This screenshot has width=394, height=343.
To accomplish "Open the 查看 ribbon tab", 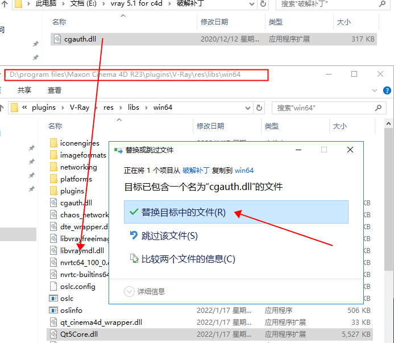I will (55, 90).
